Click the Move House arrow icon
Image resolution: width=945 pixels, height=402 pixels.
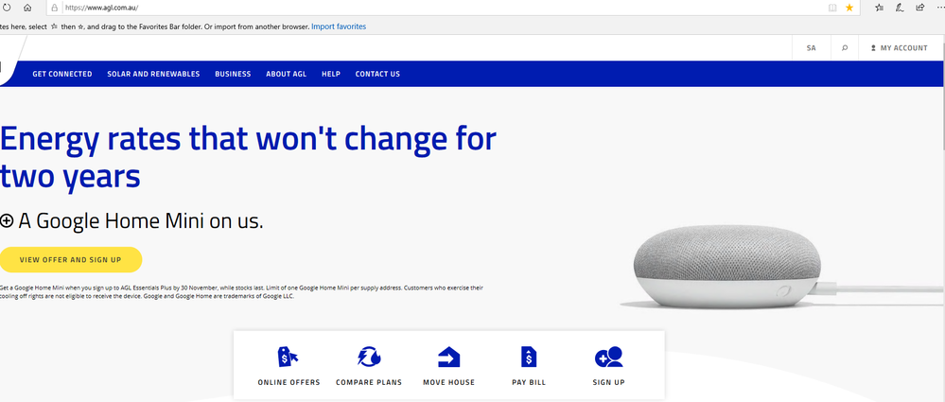pos(448,358)
